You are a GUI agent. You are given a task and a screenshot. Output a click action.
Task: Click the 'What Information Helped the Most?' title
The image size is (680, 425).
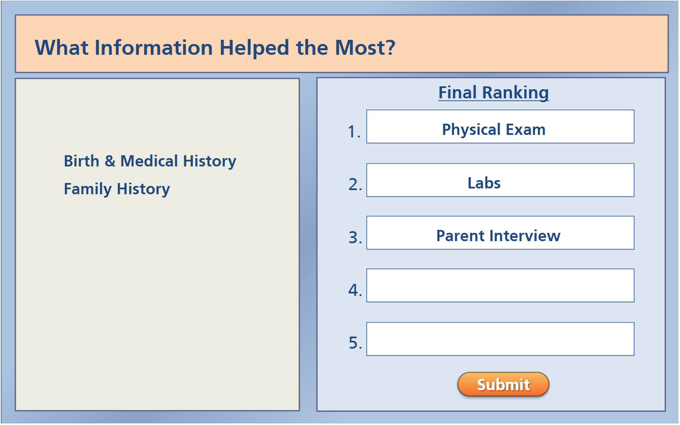click(215, 48)
